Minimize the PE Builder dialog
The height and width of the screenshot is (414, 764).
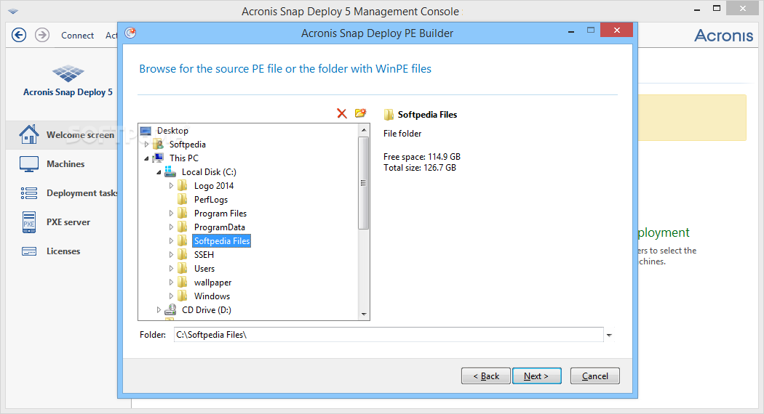[x=571, y=32]
